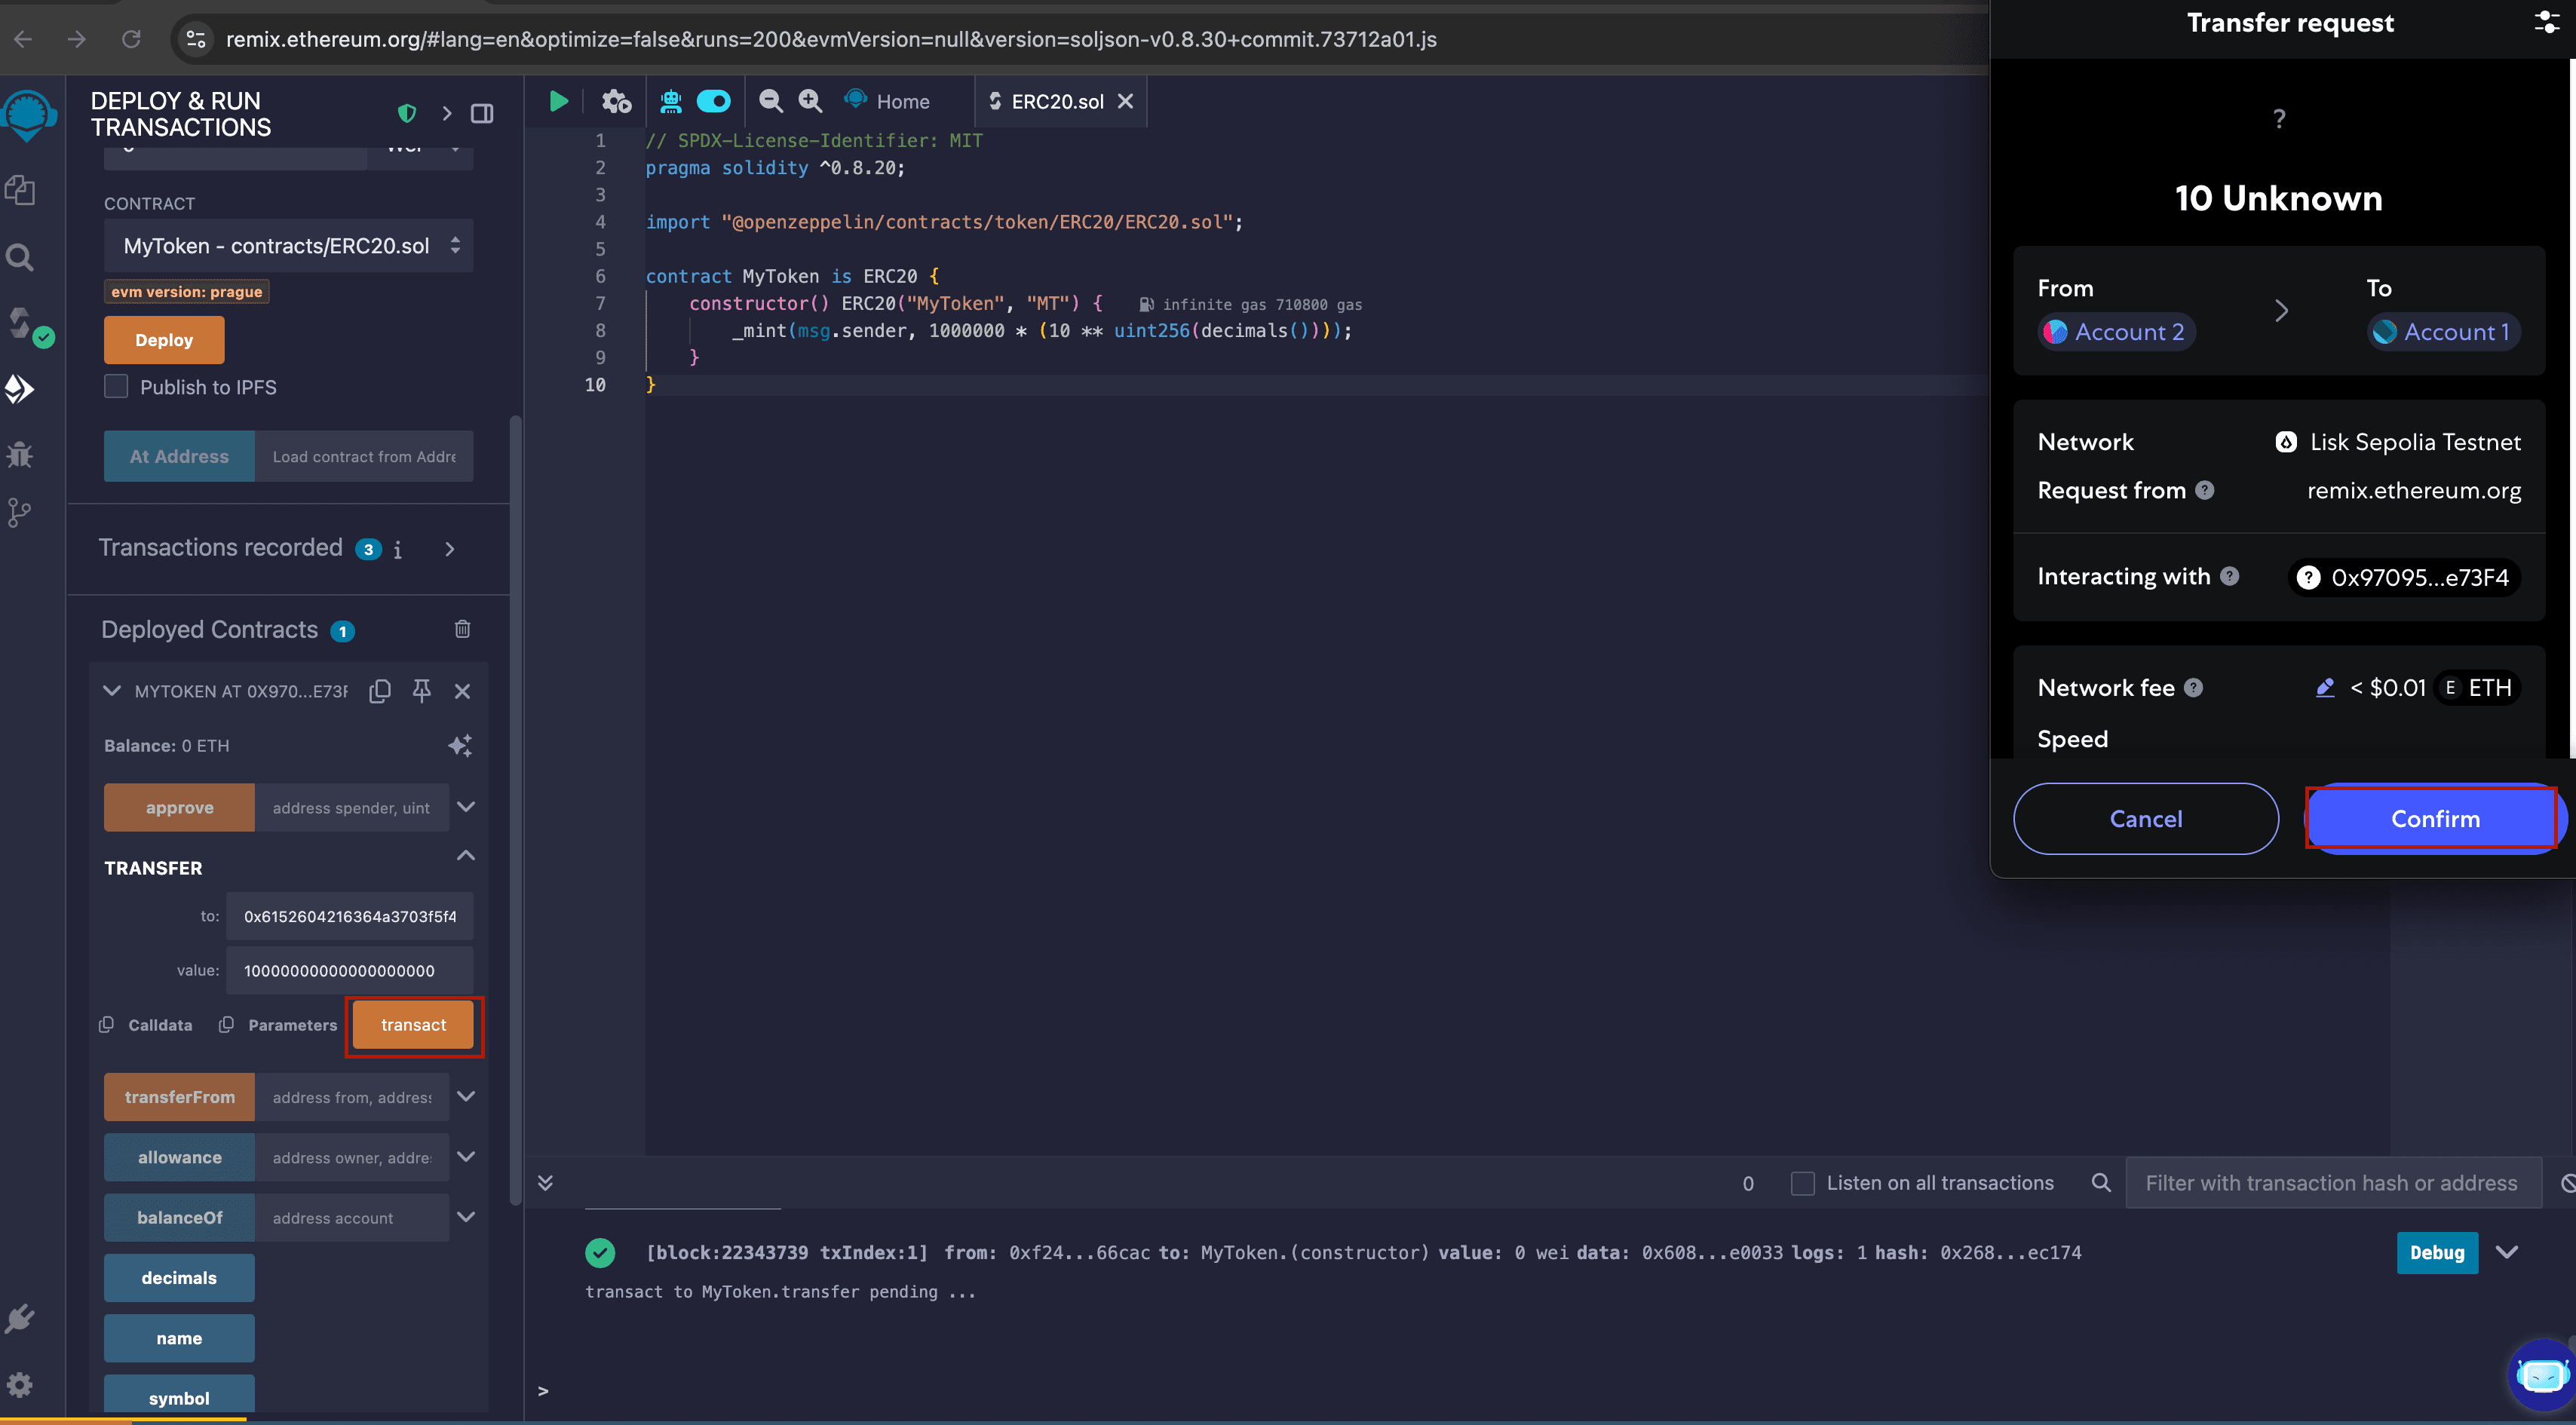
Task: Open the File Explorer sidebar icon
Action: pos(21,190)
